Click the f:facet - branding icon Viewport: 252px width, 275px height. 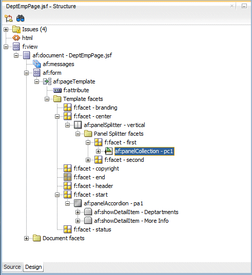(67, 108)
